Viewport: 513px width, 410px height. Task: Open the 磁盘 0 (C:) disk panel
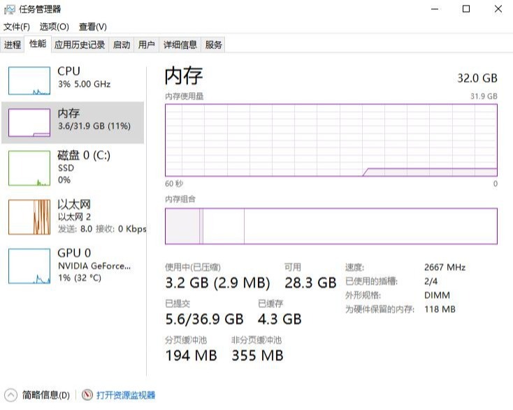click(84, 155)
